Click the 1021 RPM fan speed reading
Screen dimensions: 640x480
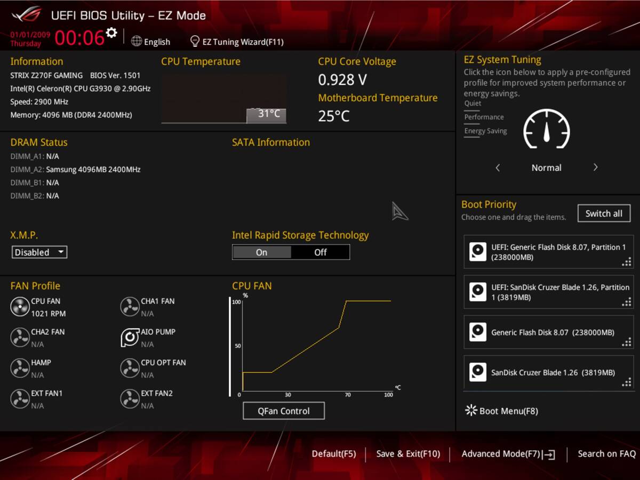click(x=49, y=314)
